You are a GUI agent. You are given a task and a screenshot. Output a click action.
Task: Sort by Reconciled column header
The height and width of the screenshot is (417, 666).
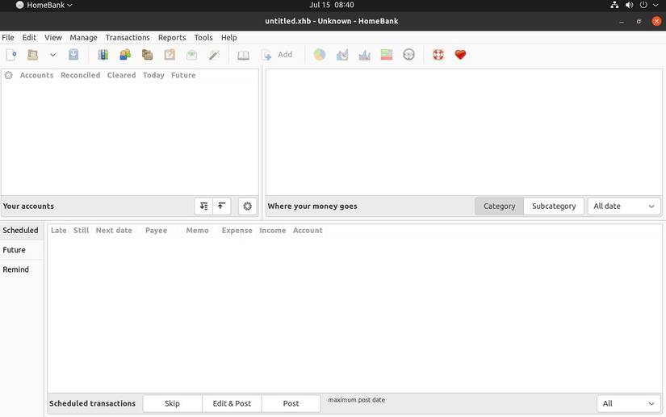pos(80,75)
